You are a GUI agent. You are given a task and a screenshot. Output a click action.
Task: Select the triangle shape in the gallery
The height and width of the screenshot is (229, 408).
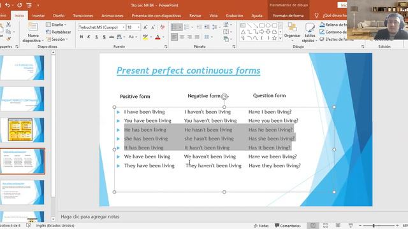point(243,32)
